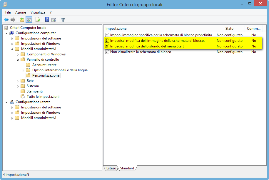
Task: Click the policy icon of Imponi immagine specifica
Action: (x=107, y=35)
